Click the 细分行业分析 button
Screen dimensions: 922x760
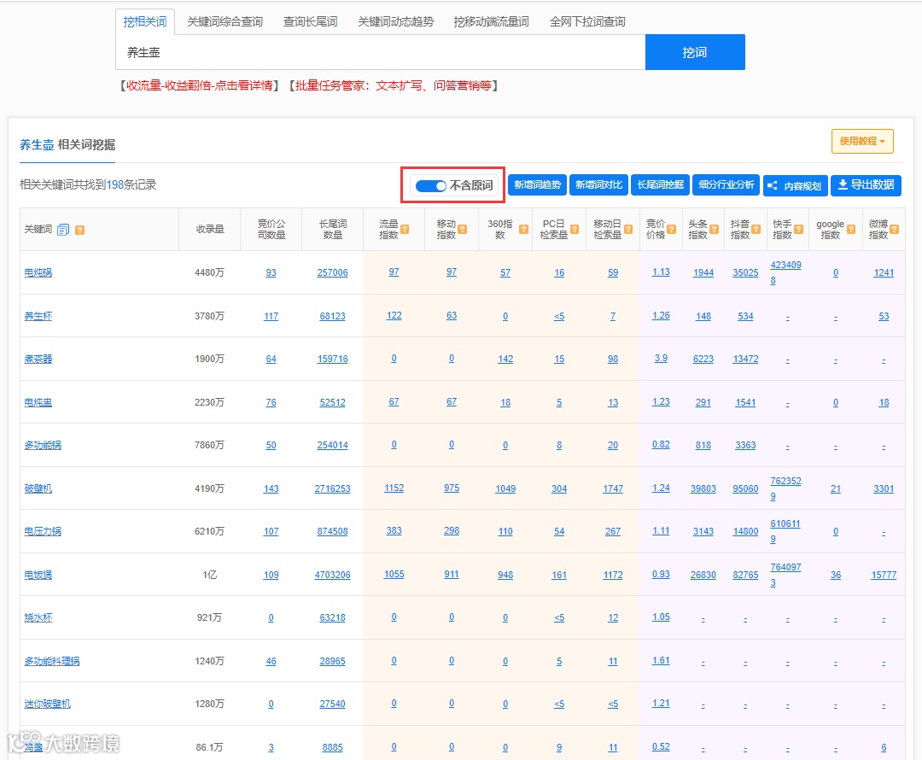click(727, 185)
